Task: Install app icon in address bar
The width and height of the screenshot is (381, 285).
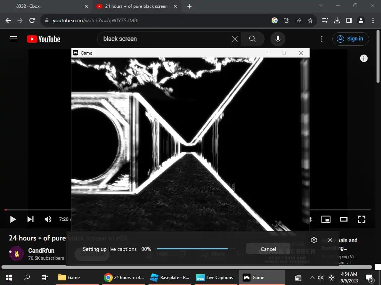Action: 286,21
